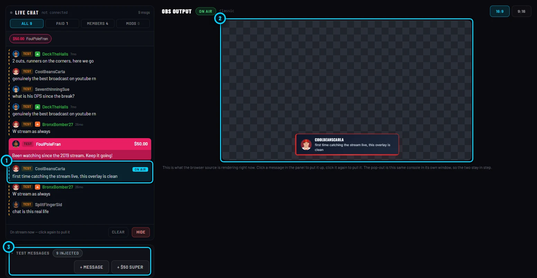Image resolution: width=537 pixels, height=278 pixels.
Task: Click the 'not connected' status text
Action: tap(55, 13)
